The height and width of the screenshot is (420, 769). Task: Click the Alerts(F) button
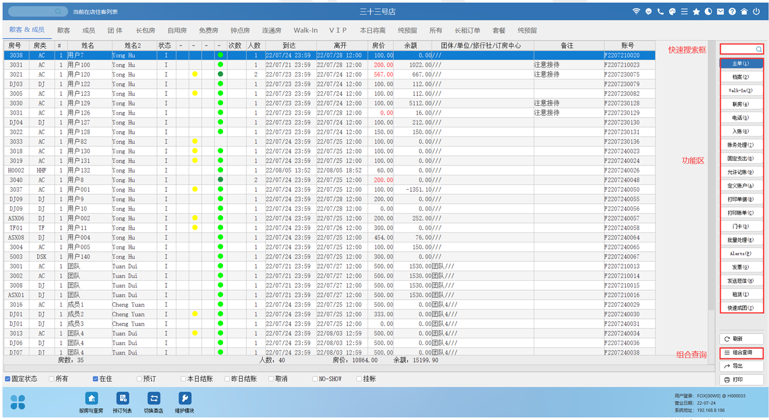[x=741, y=254]
